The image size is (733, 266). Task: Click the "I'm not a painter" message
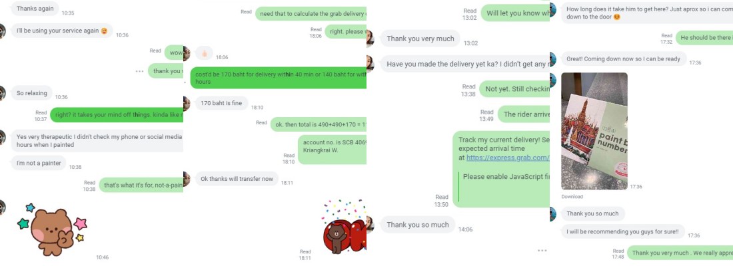tap(39, 164)
